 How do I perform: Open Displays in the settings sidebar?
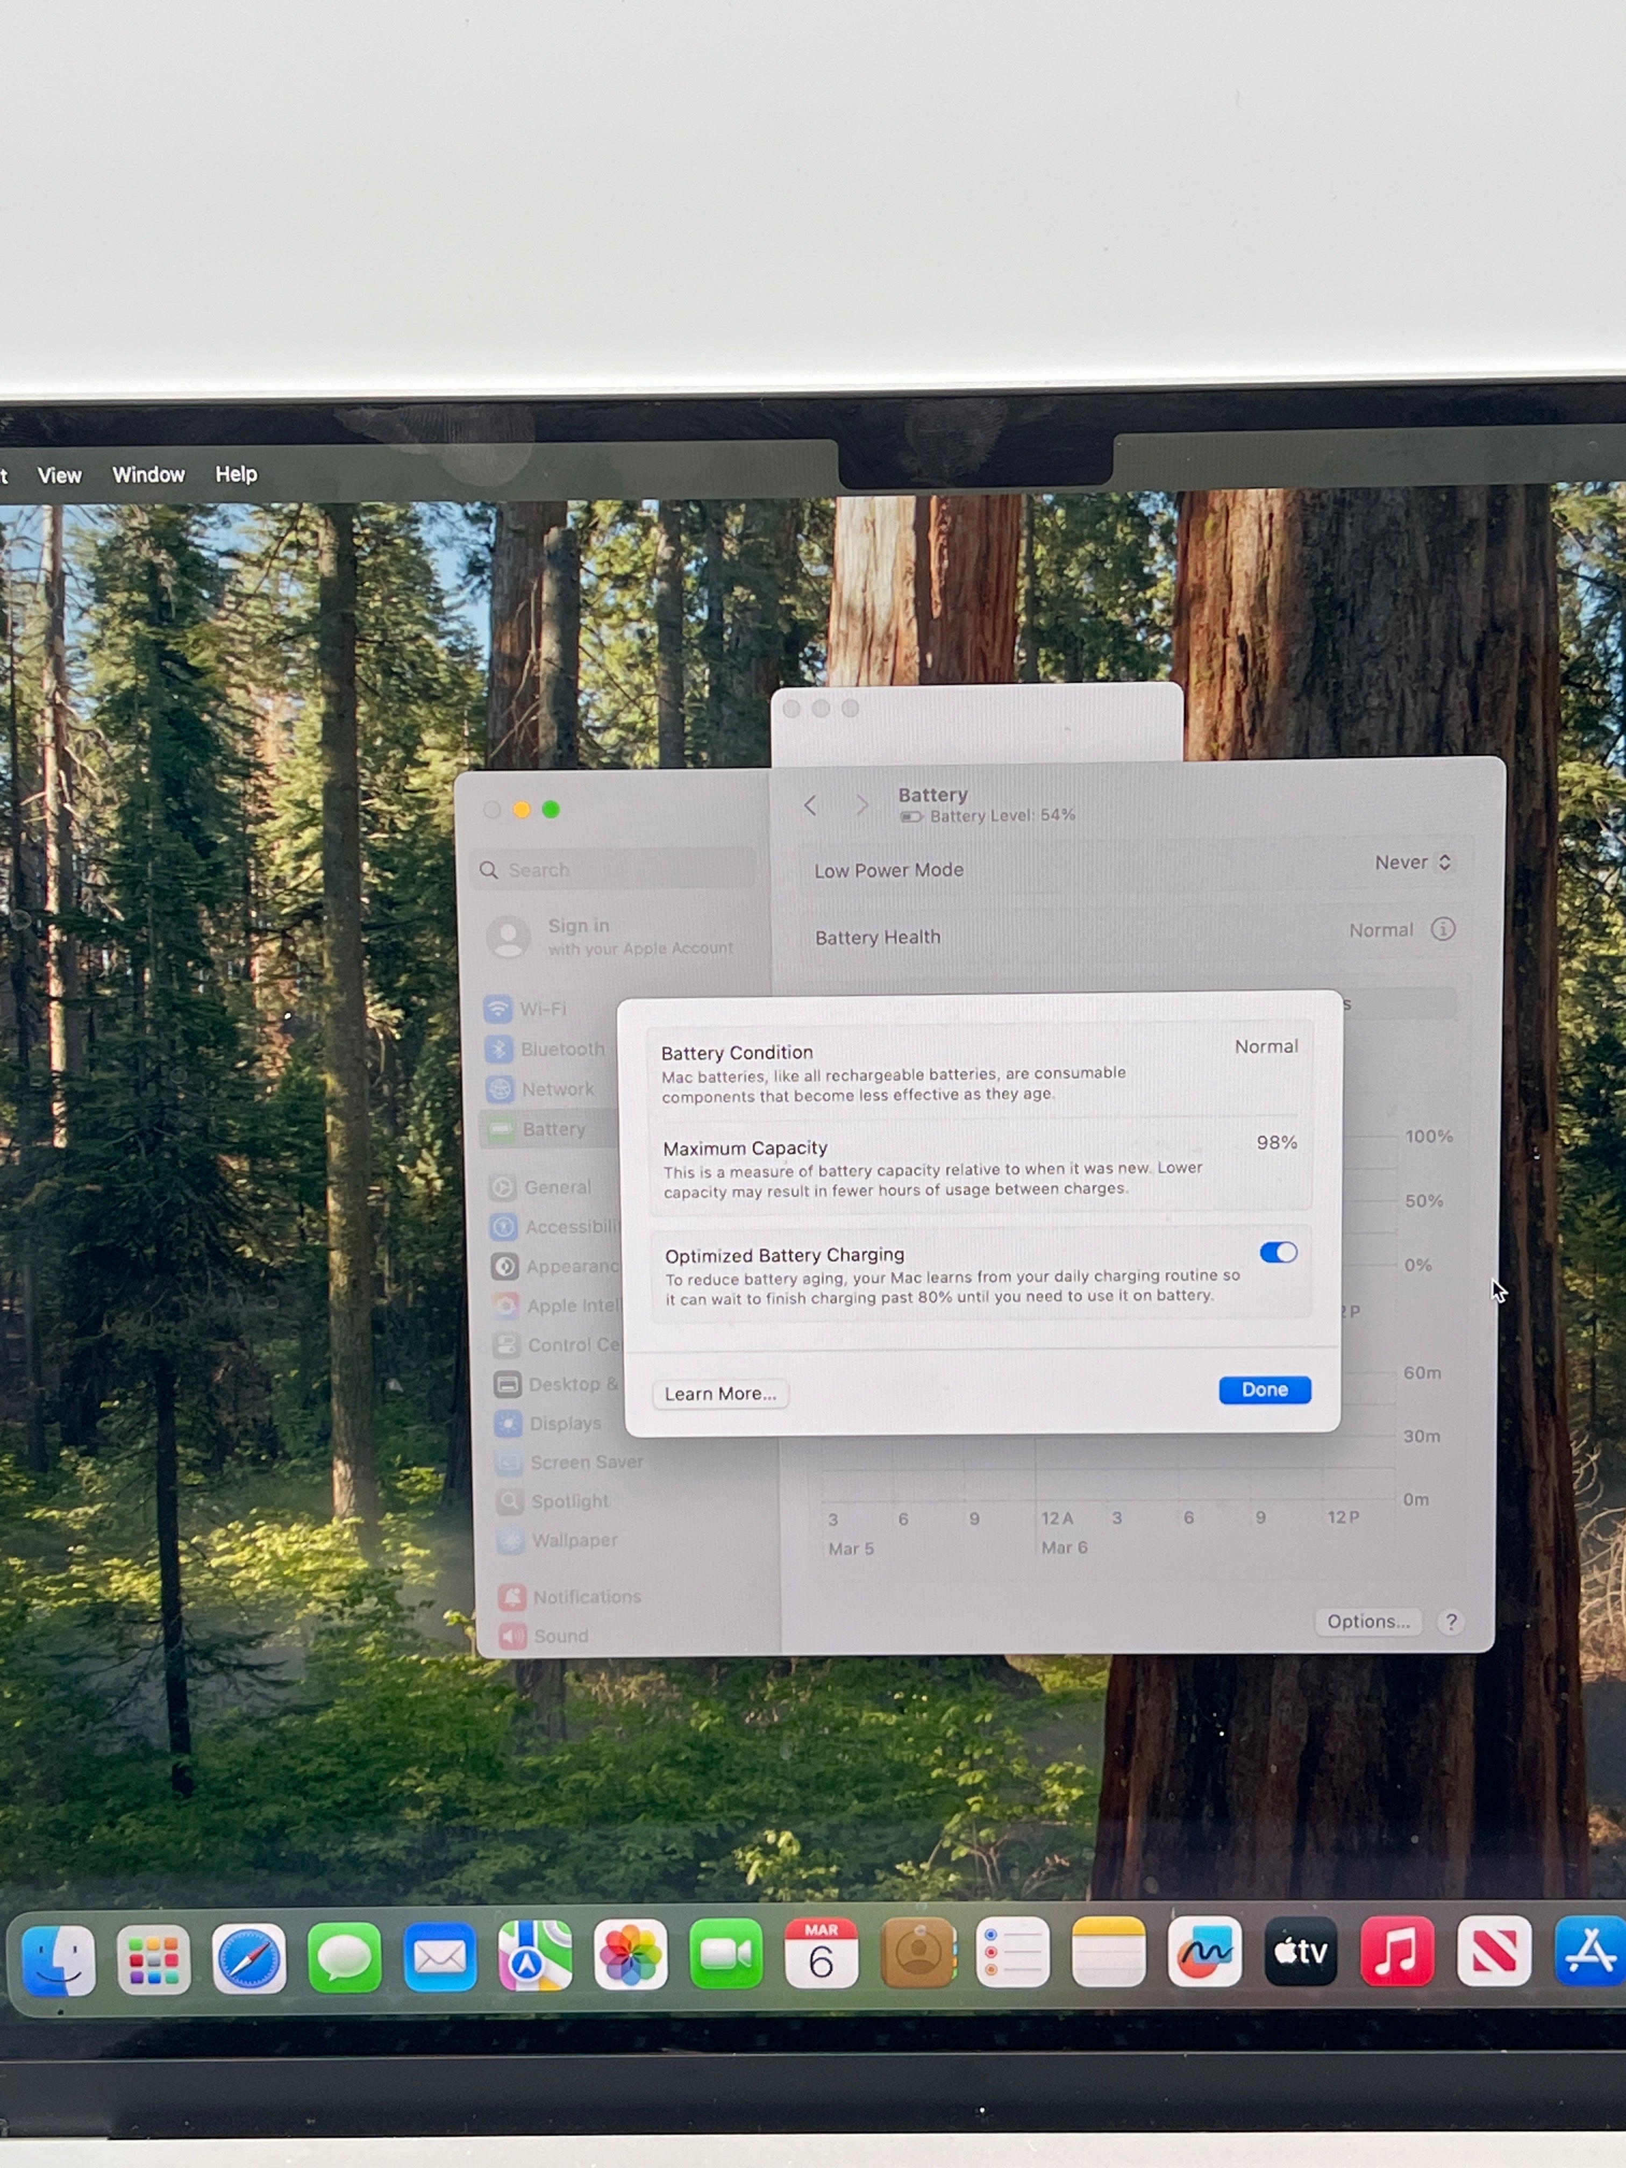(x=548, y=1423)
